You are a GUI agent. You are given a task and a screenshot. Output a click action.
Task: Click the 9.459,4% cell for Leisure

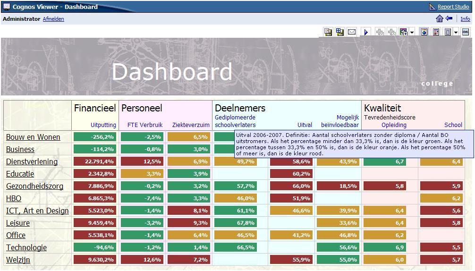95,223
